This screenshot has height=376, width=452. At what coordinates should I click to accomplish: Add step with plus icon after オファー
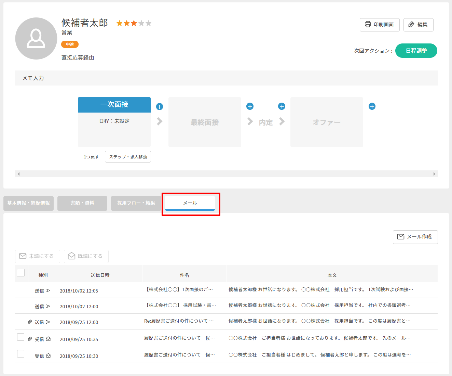(372, 106)
